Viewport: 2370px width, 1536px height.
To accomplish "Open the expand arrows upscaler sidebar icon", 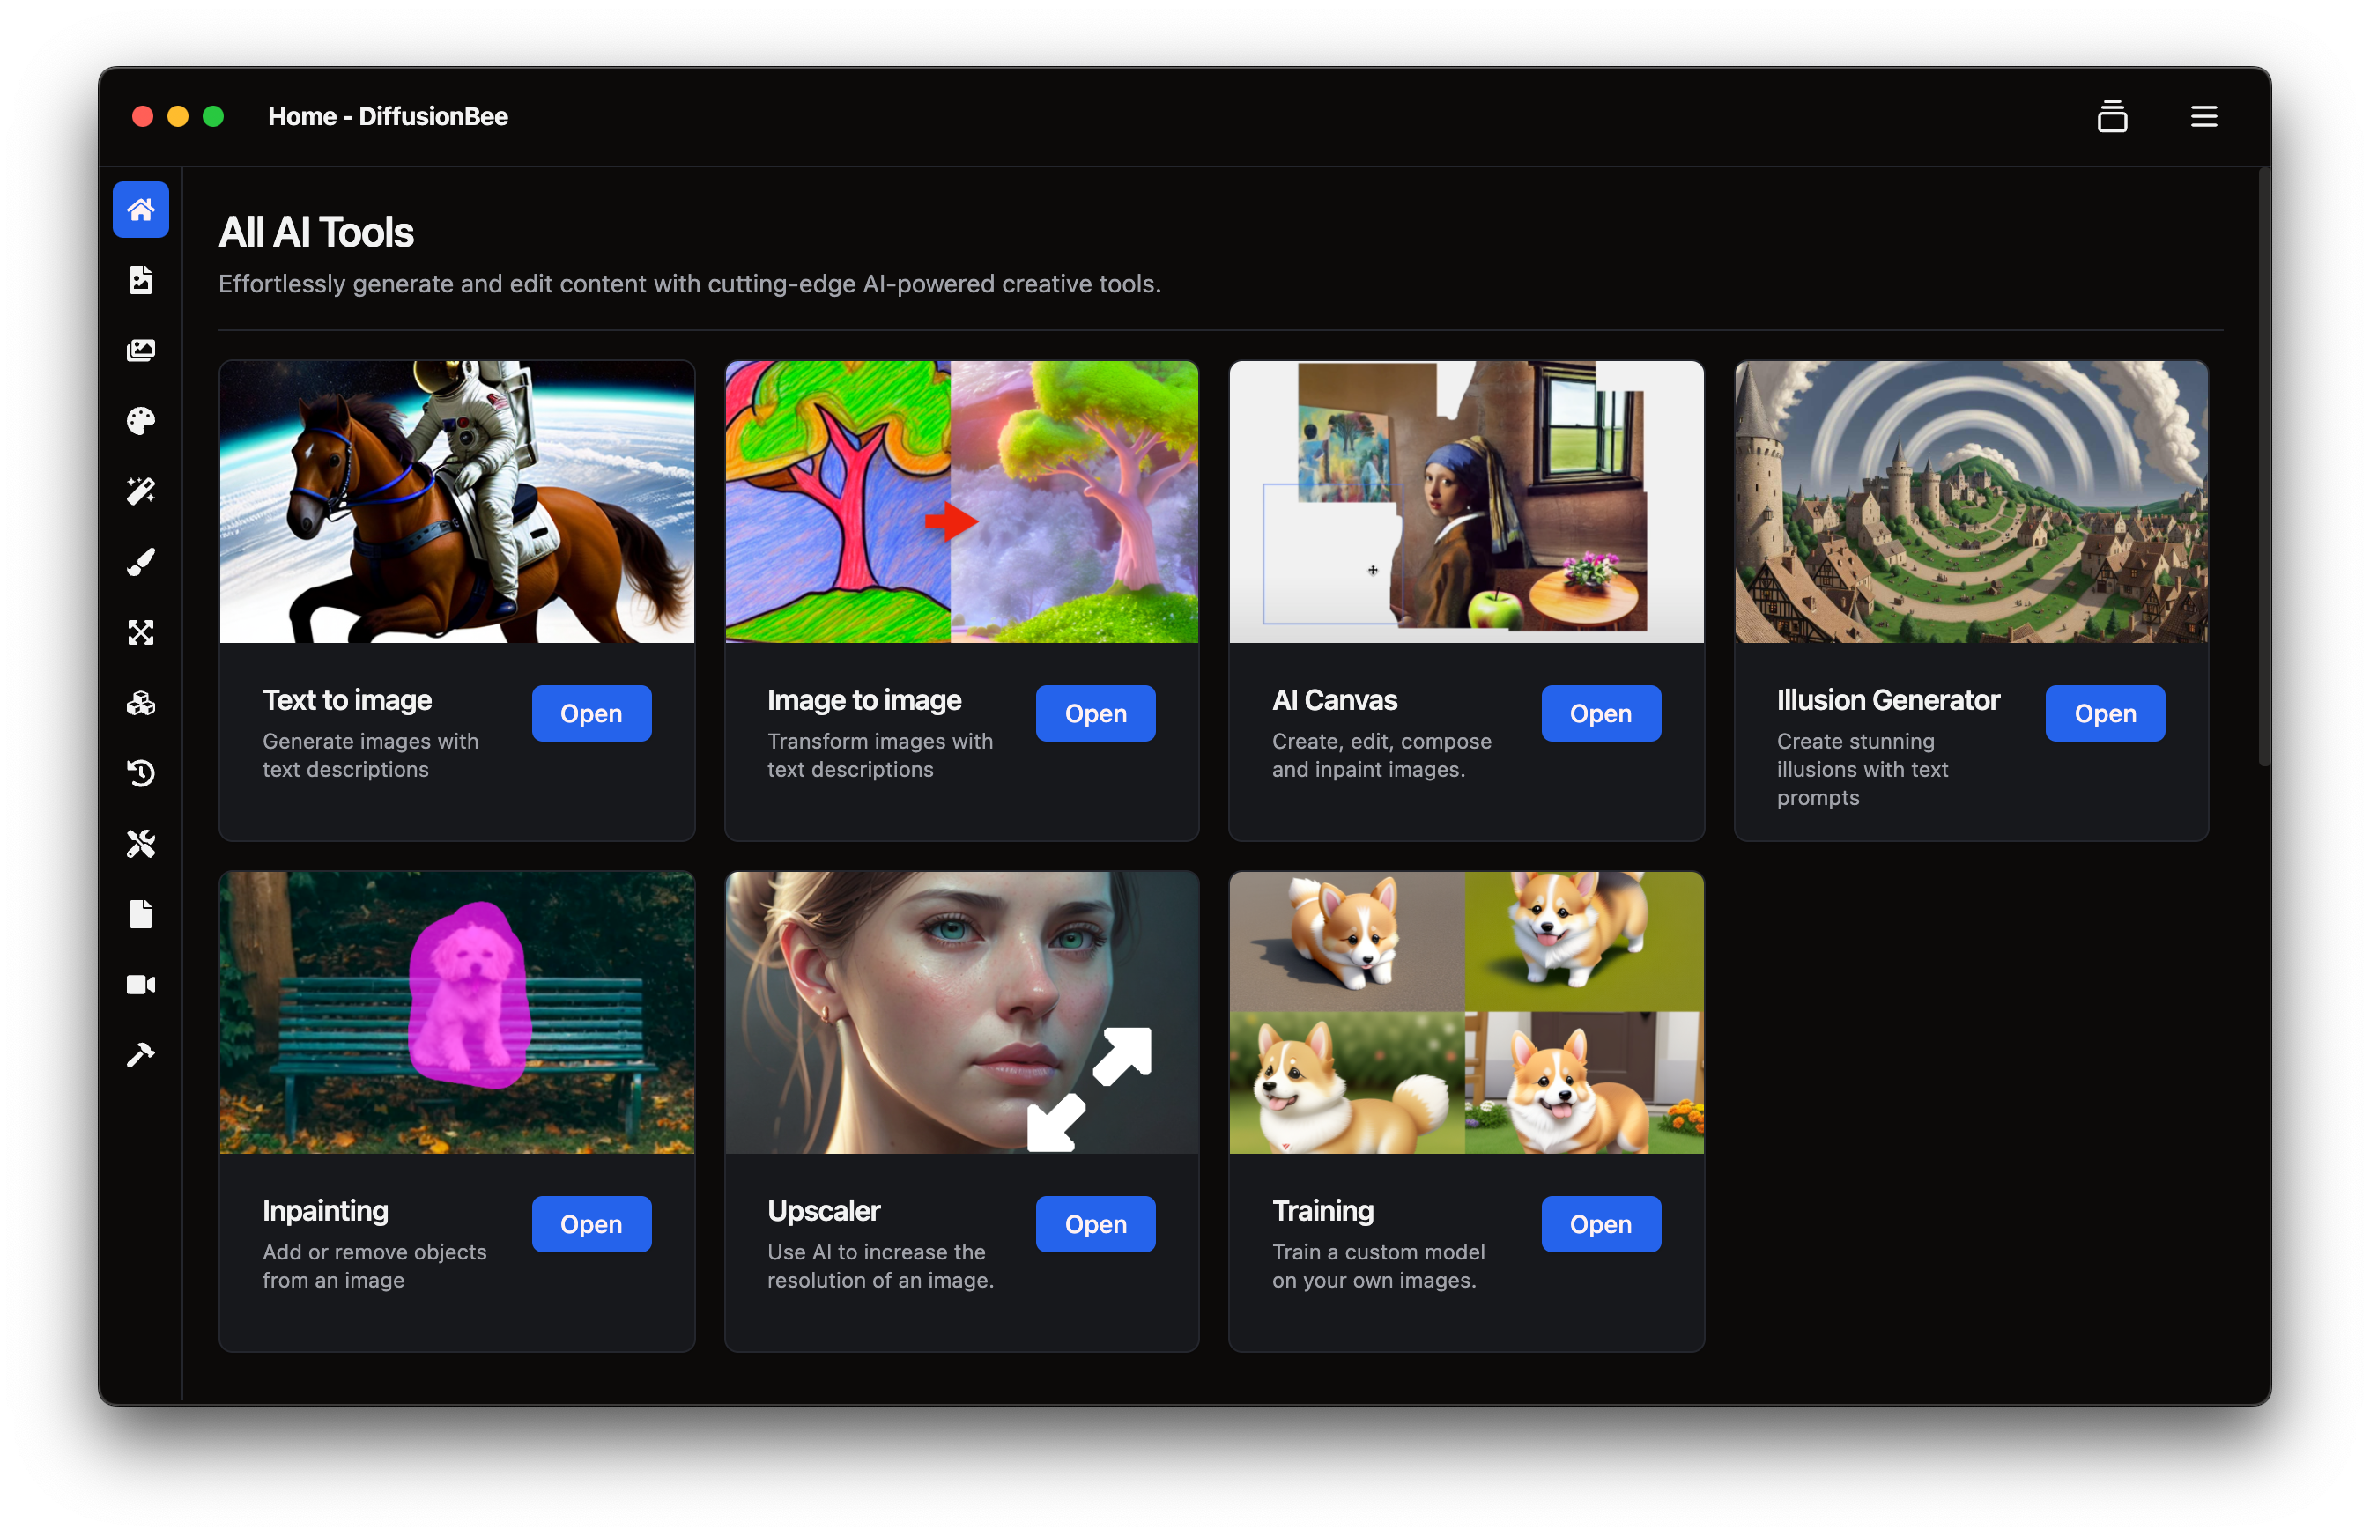I will [140, 632].
